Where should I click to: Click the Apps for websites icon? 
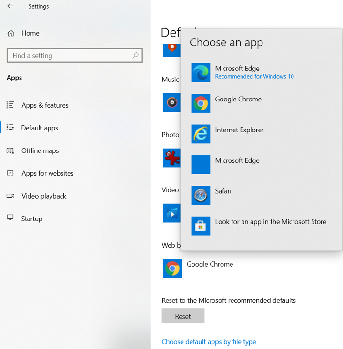[10, 173]
